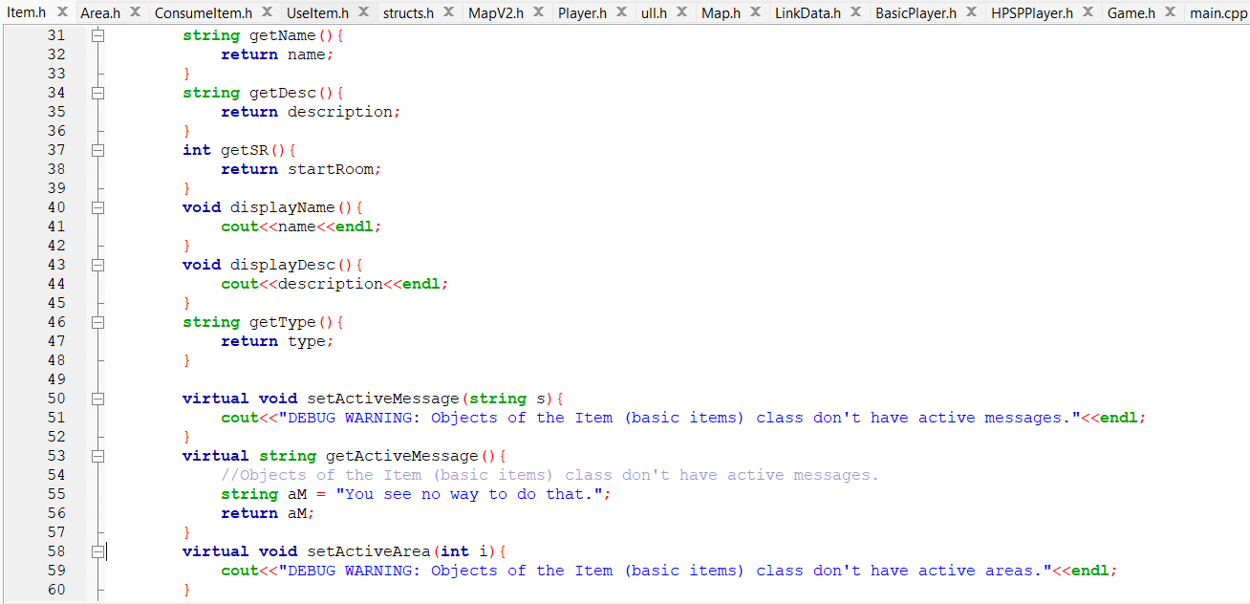Screen dimensions: 1250x604
Task: Collapse the getActiveMessage function fold
Action: click(x=97, y=456)
